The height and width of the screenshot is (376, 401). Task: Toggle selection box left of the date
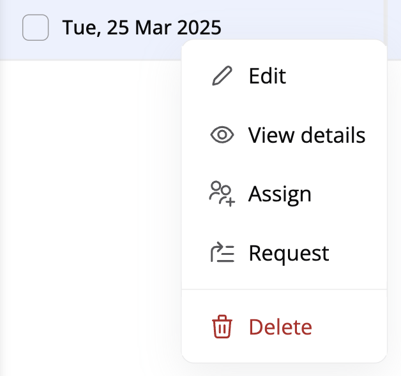point(35,28)
